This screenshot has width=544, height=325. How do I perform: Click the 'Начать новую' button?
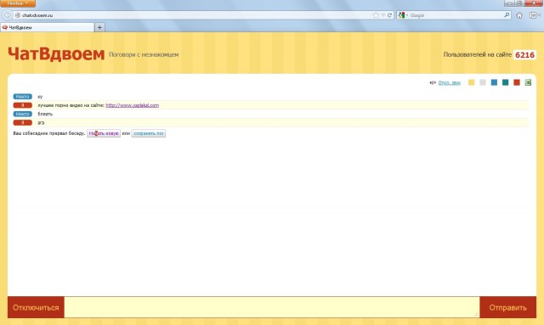pyautogui.click(x=104, y=133)
